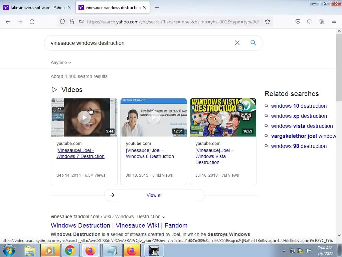The width and height of the screenshot is (342, 257).
Task: Go back to the previous page
Action: (8, 22)
